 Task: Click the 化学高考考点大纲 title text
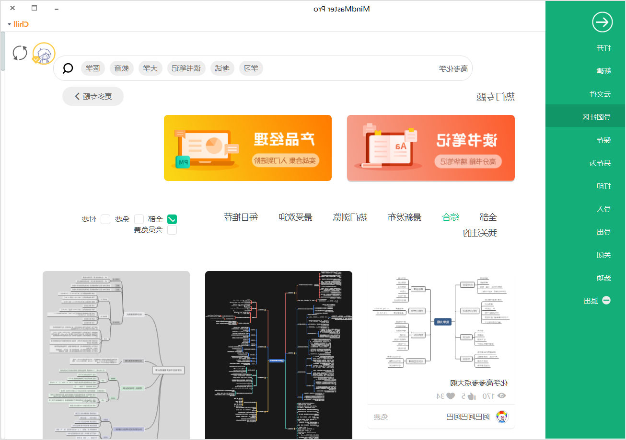click(x=479, y=383)
